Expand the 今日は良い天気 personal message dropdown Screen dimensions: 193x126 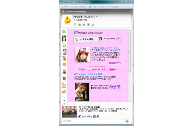click(x=89, y=20)
